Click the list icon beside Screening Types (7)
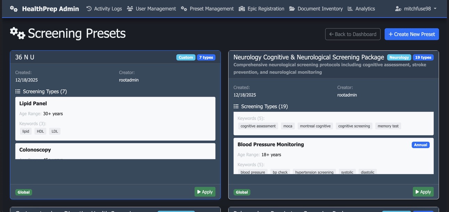The height and width of the screenshot is (212, 449). (x=18, y=92)
